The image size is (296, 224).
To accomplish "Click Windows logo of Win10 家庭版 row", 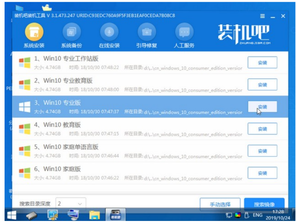I will click(25, 173).
